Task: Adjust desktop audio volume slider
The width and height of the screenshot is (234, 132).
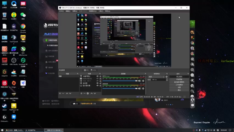Action: pyautogui.click(x=120, y=89)
